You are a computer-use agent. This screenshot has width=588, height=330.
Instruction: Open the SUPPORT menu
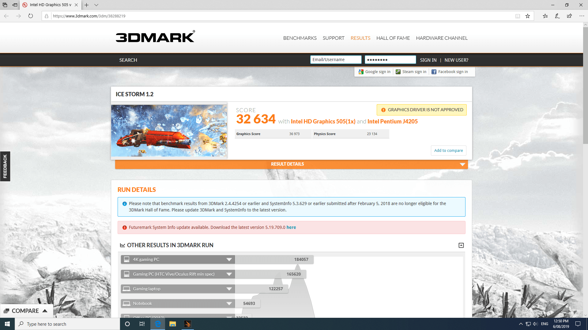click(334, 38)
